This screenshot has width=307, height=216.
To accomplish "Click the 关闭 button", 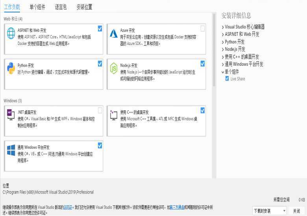I will click(296, 211).
